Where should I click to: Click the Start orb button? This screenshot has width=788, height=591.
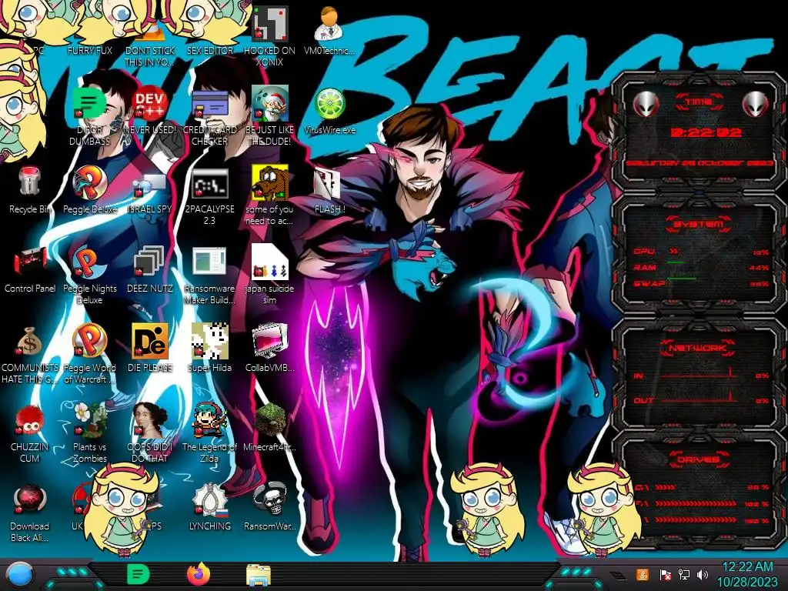click(20, 575)
